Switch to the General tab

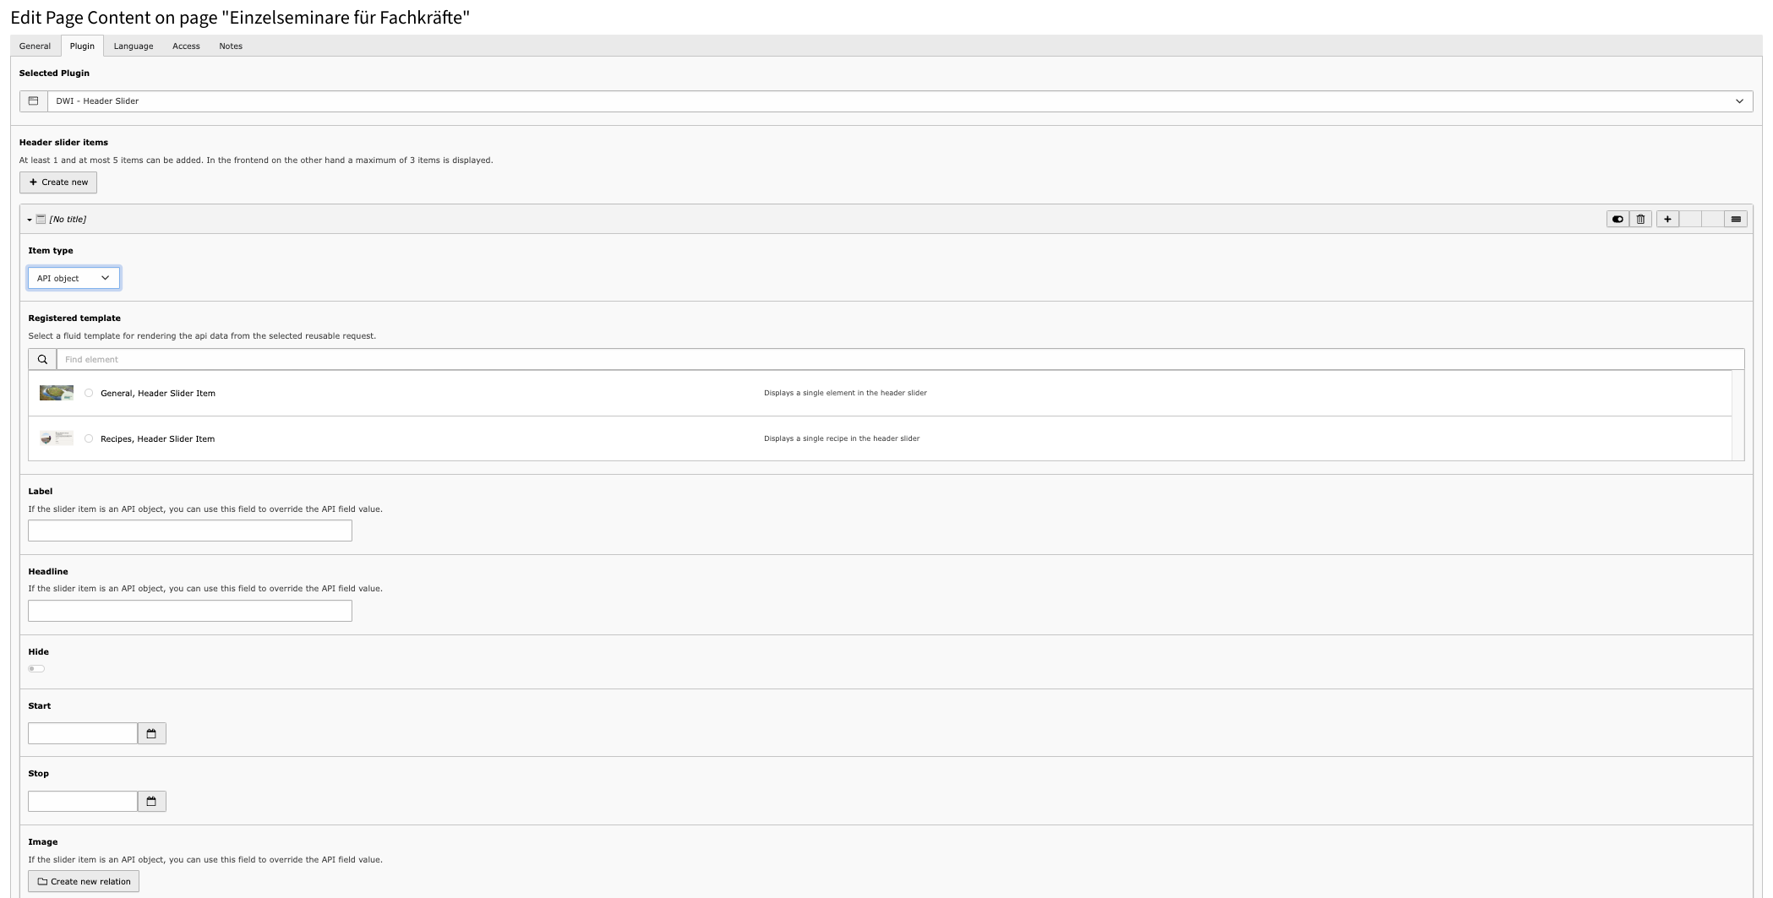[35, 46]
